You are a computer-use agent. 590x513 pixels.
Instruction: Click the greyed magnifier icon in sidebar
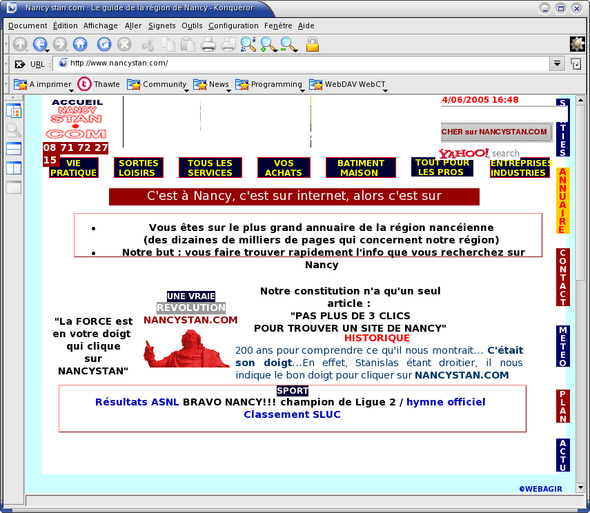coord(14,130)
